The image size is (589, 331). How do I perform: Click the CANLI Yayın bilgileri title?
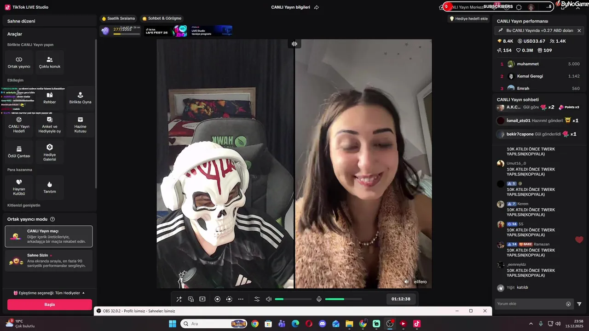click(291, 7)
